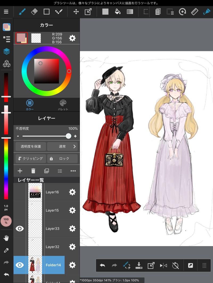The width and height of the screenshot is (213, 283).
Task: Add image layer icon
Action: click(47, 171)
